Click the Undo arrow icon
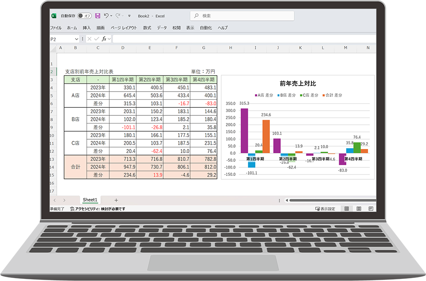This screenshot has width=426, height=281. 106,16
